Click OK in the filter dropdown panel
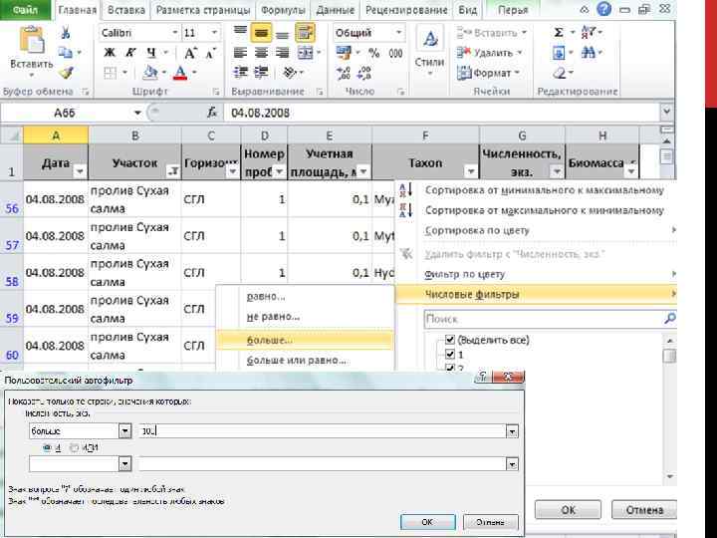 568,510
